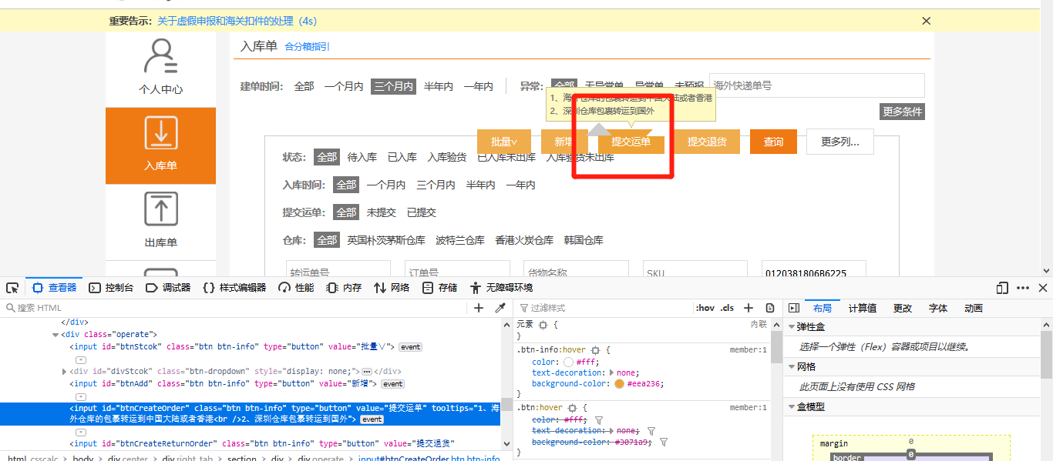Toggle the :hov pseudo-class panel
Viewport: 1053px width, 461px height.
pyautogui.click(x=705, y=308)
